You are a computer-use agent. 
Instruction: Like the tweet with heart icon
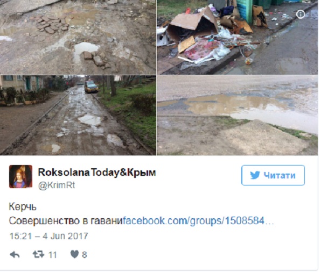[74, 254]
